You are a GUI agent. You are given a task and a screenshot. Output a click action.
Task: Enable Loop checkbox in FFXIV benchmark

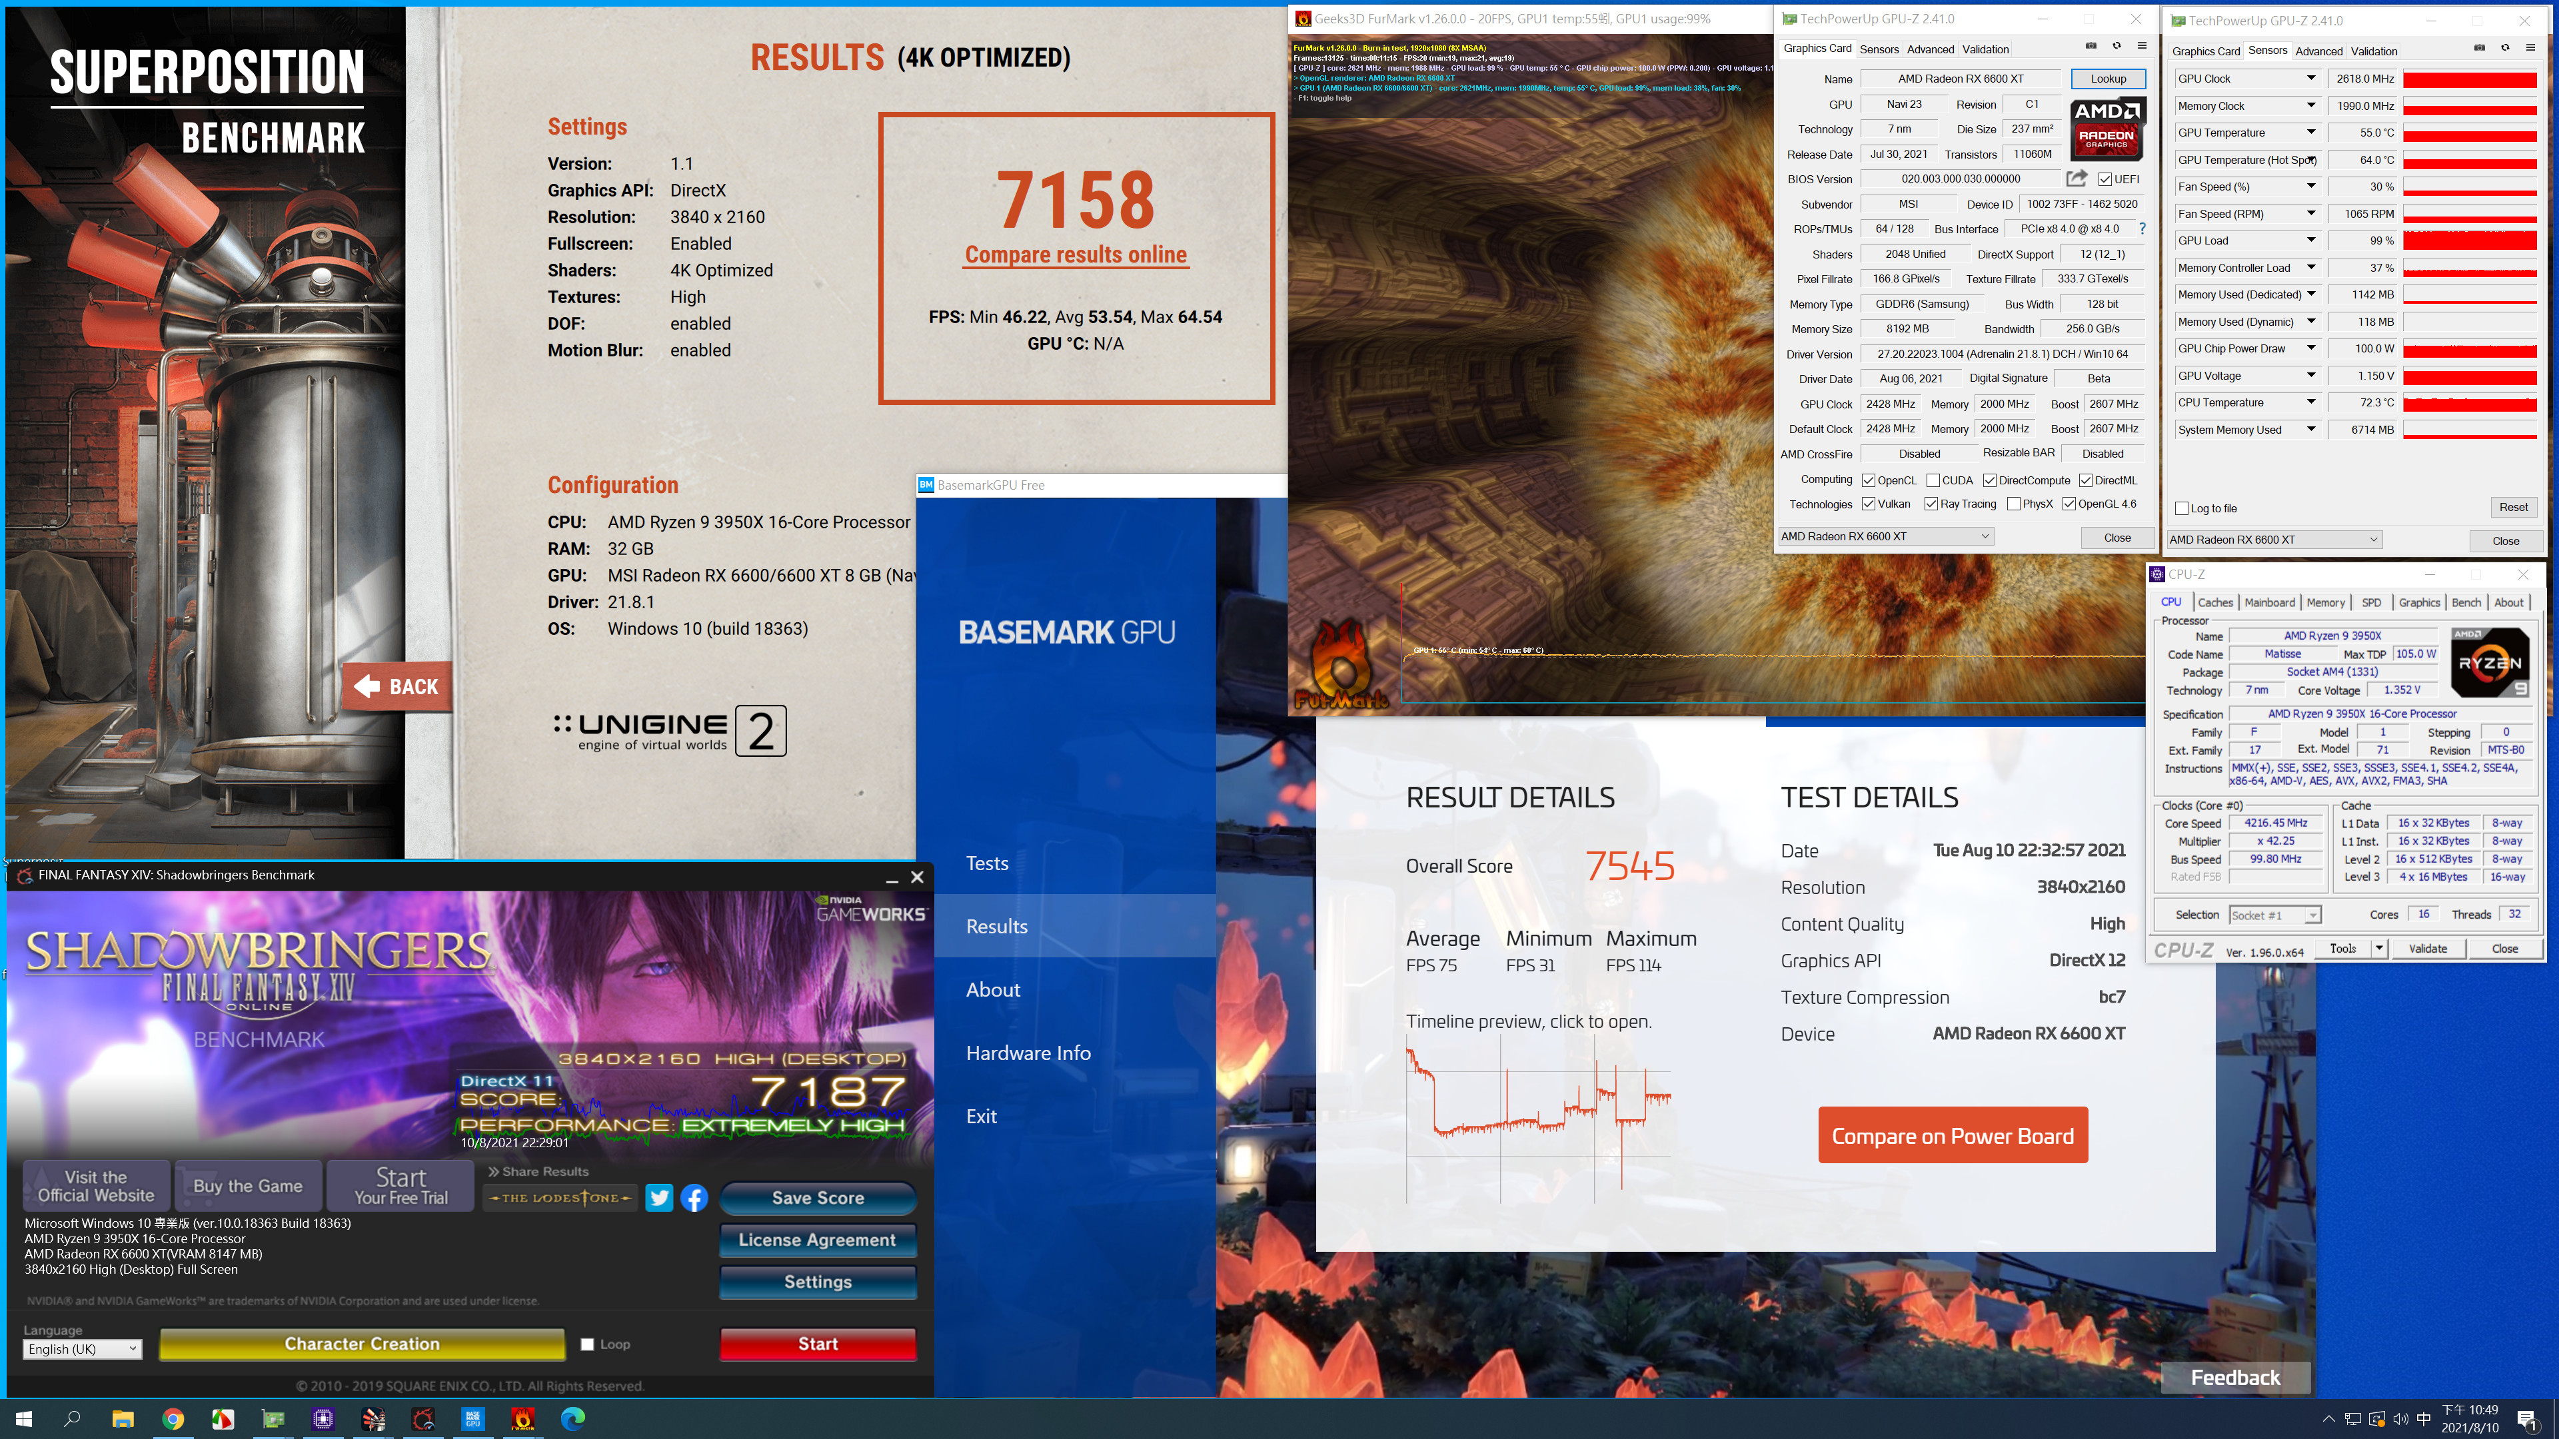coord(587,1344)
